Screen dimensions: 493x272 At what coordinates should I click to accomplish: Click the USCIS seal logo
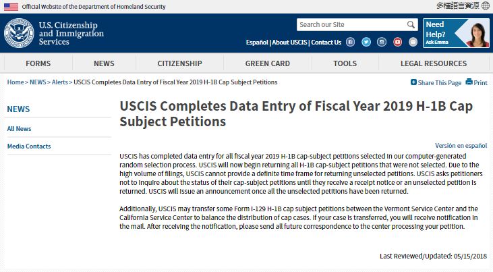click(x=19, y=33)
